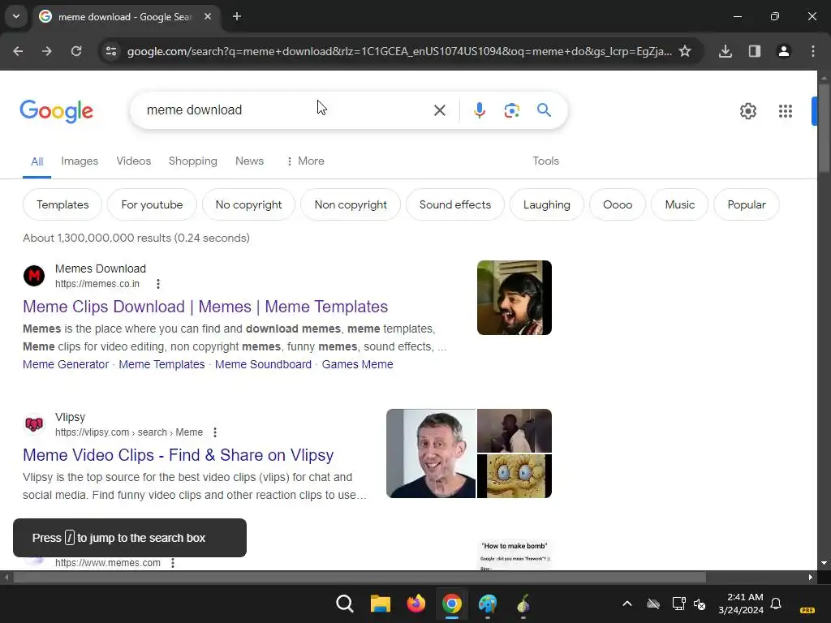Open Windows notifications bell

point(776,604)
